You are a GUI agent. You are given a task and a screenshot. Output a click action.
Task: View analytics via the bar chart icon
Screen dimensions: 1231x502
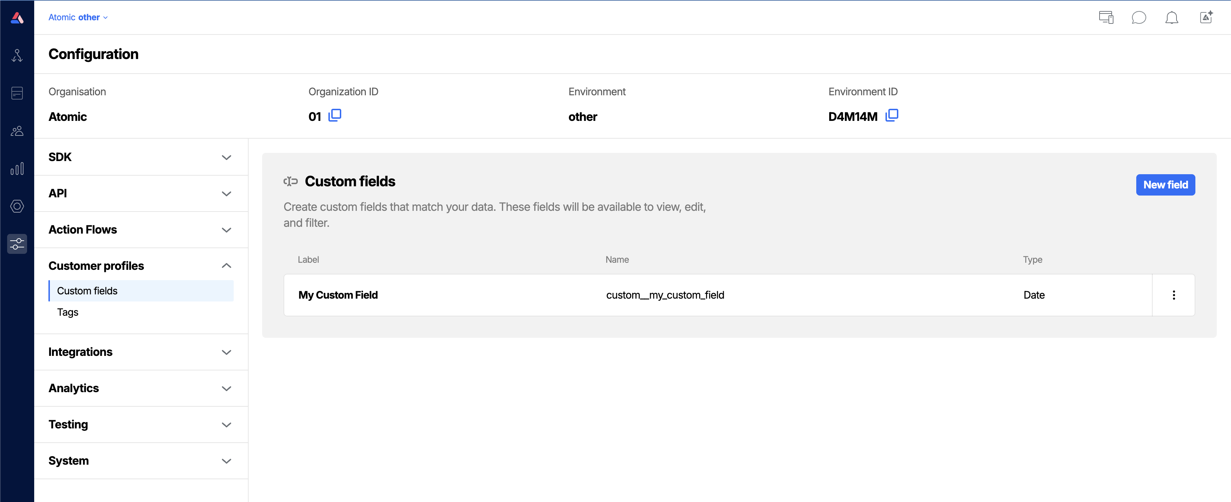click(x=17, y=168)
